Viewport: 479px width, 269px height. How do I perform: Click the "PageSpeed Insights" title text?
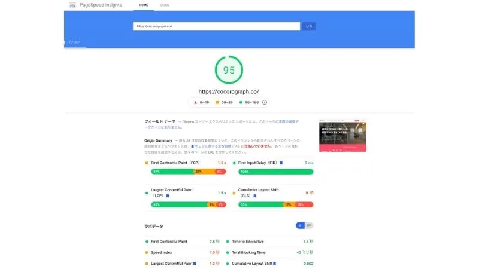coord(101,5)
